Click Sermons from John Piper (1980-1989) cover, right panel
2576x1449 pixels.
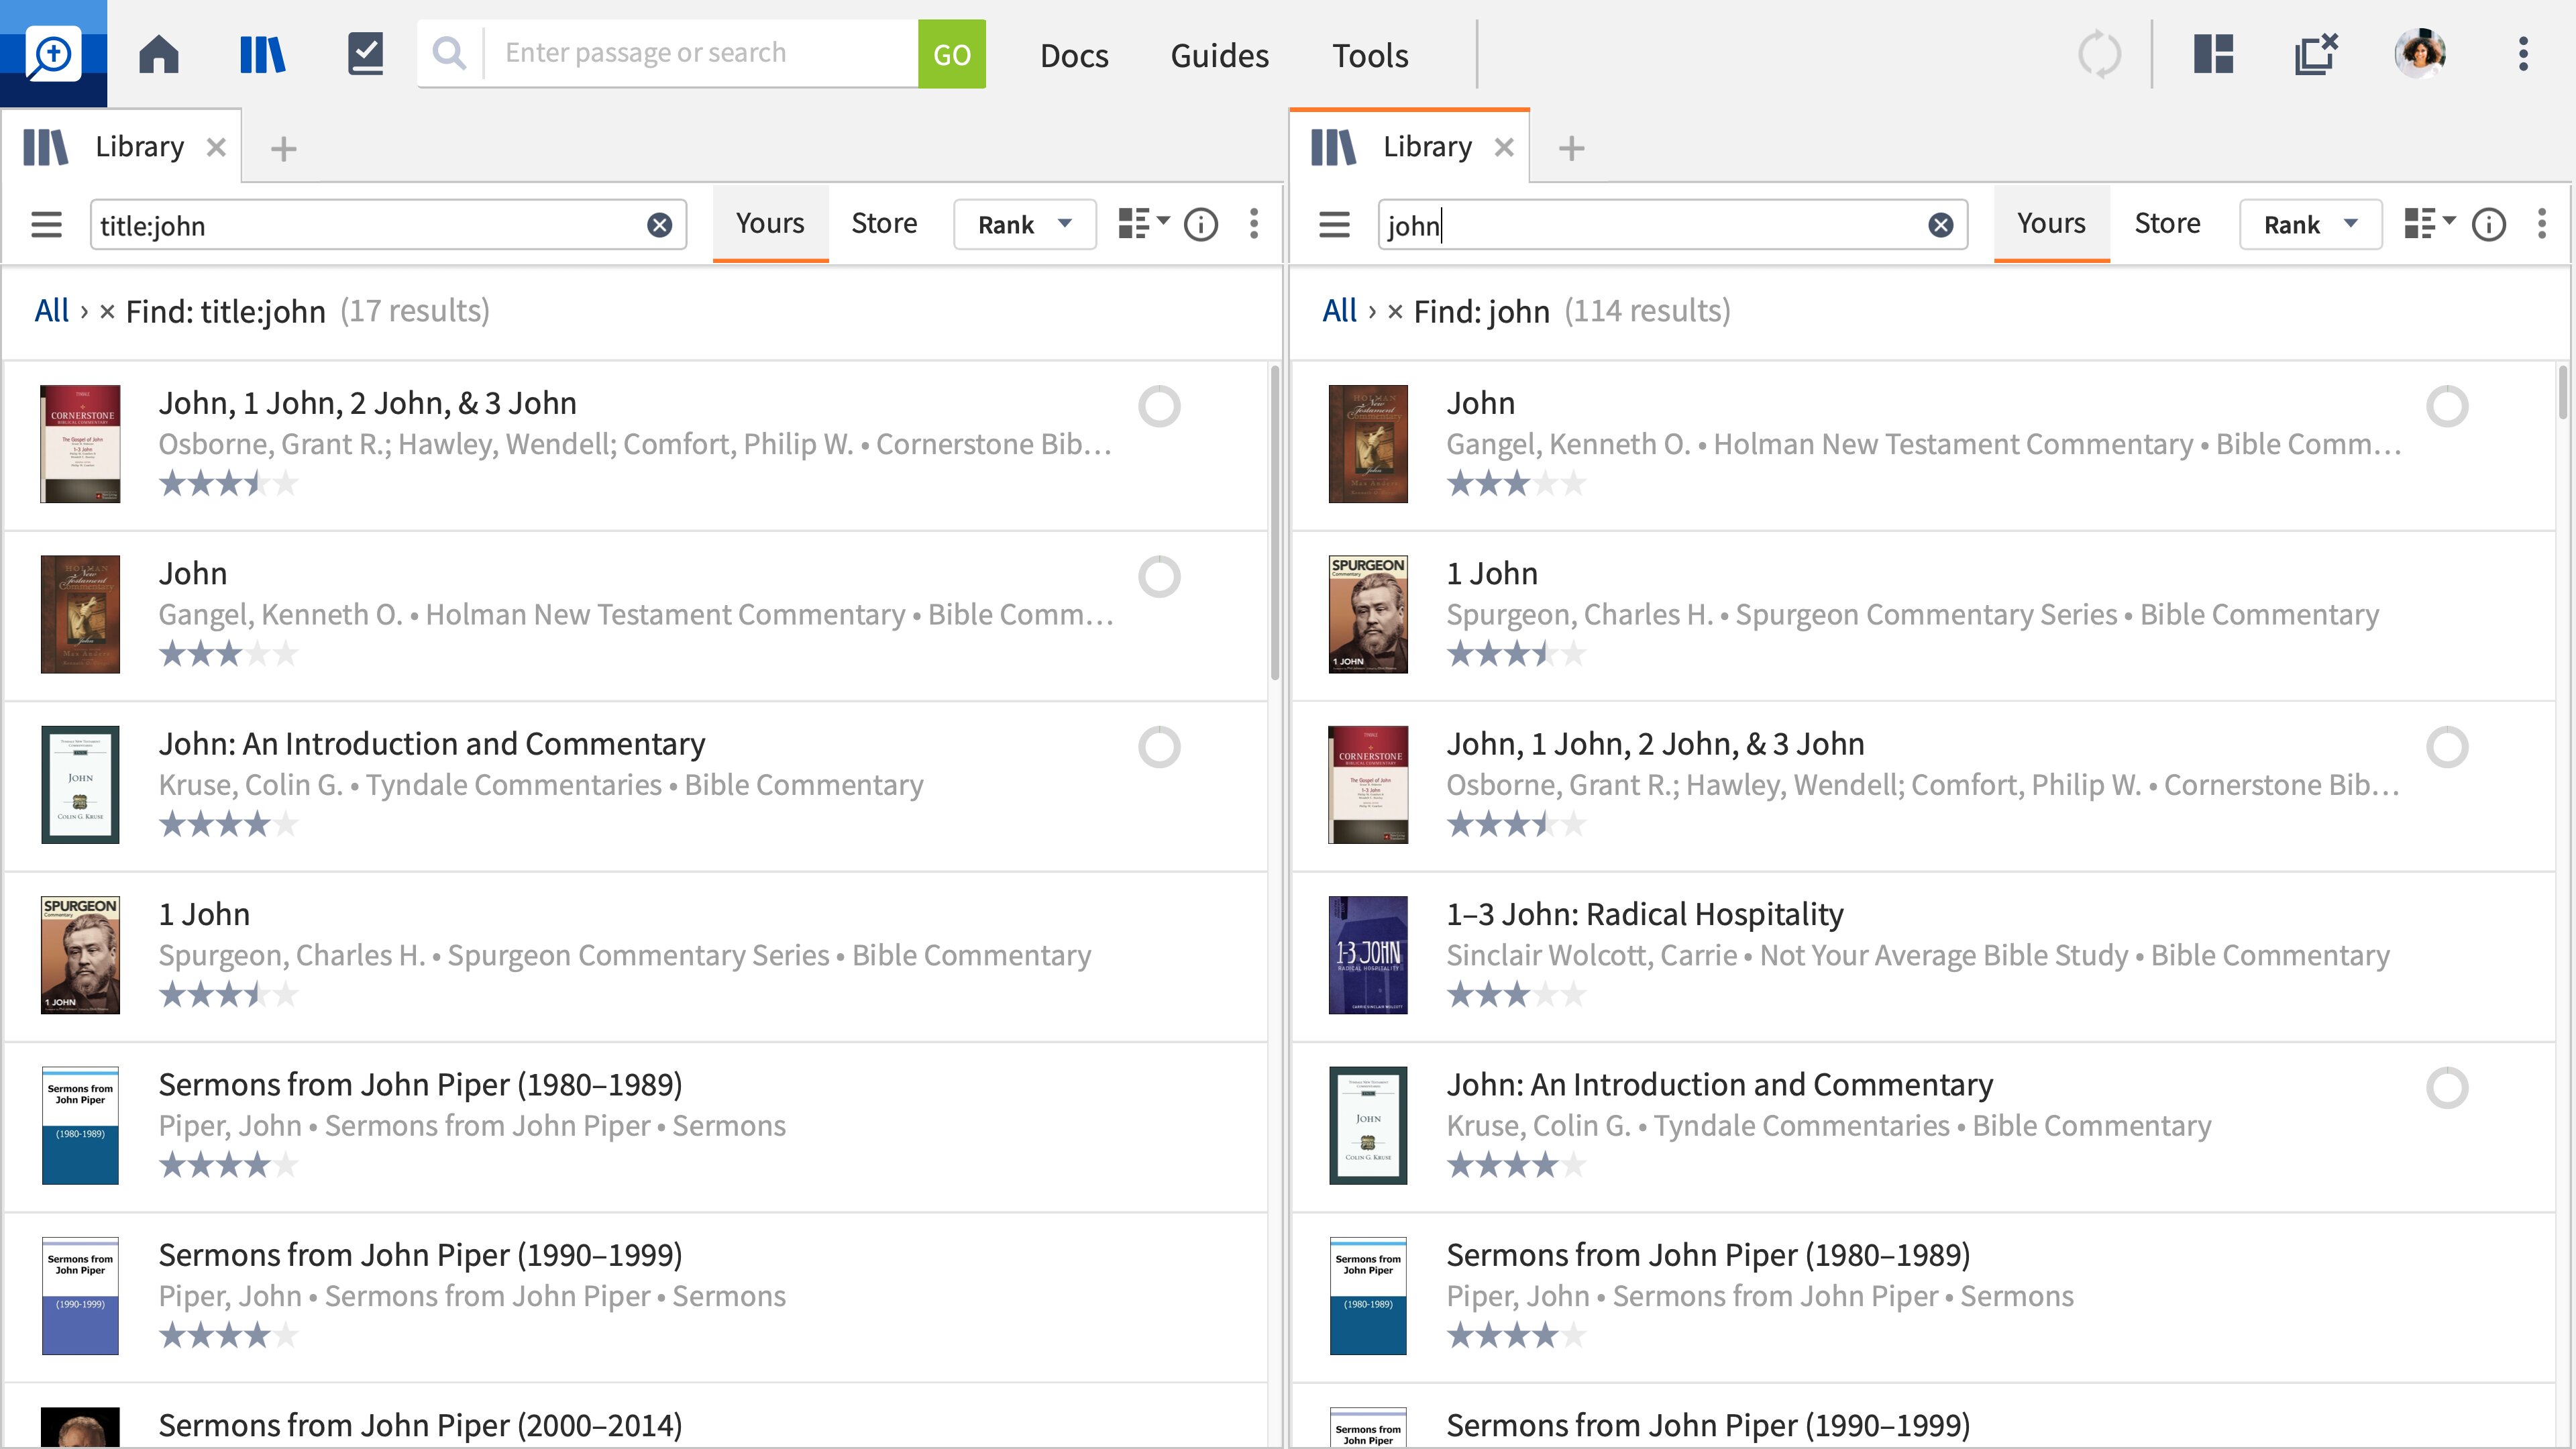pos(1368,1296)
